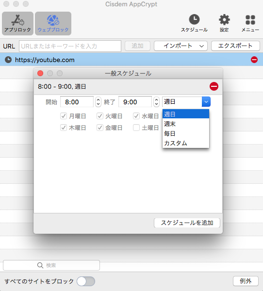263x291 pixels.
Task: Click the スケジュールを追加 button
Action: 187,223
